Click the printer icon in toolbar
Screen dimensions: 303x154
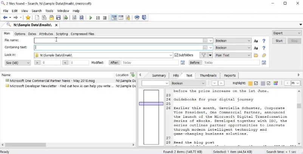pyautogui.click(x=137, y=18)
